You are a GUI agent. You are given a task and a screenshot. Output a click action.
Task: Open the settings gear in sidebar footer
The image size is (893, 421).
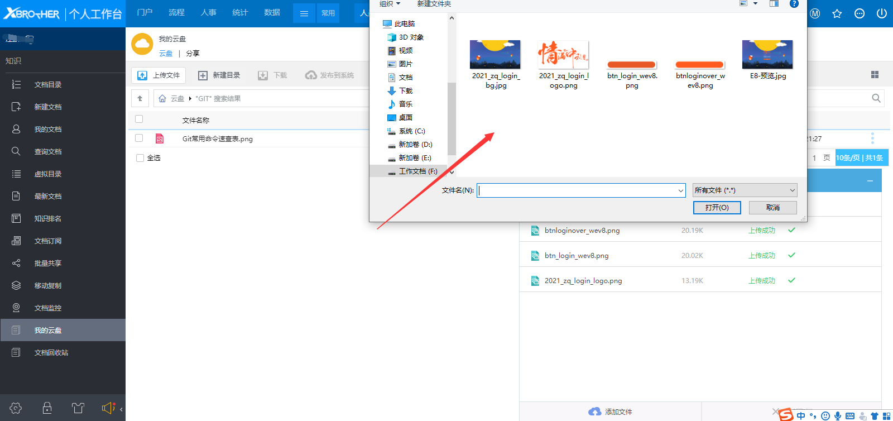(x=16, y=408)
